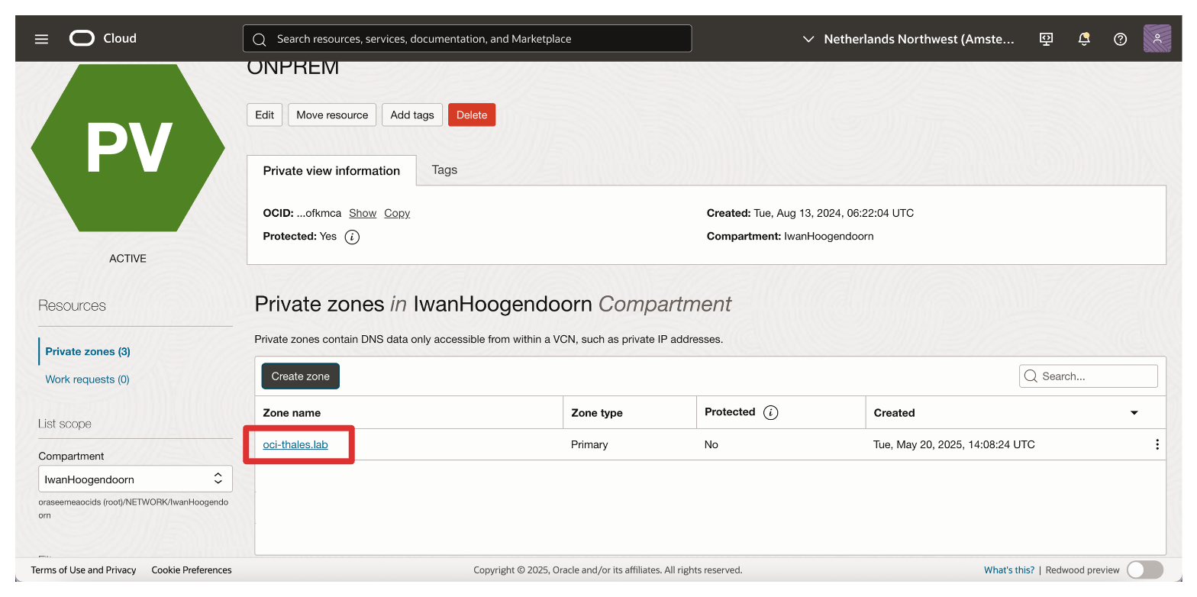Image resolution: width=1197 pixels, height=597 pixels.
Task: Expand the Netherlands Northwest region selector
Action: [908, 39]
